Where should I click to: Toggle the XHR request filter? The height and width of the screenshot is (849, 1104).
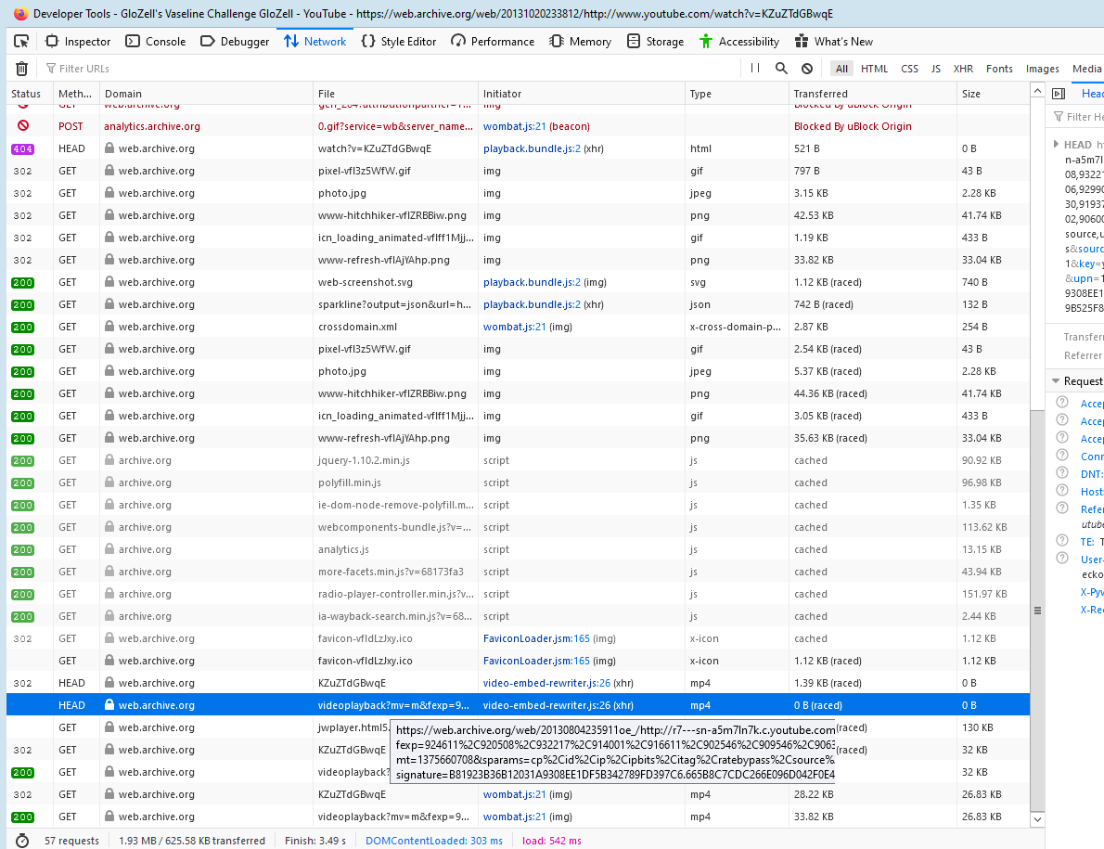pyautogui.click(x=963, y=69)
